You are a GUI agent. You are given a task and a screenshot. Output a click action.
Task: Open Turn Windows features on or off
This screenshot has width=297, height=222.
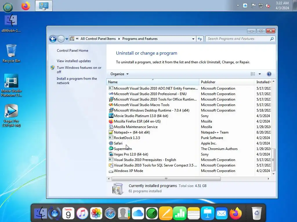[79, 70]
